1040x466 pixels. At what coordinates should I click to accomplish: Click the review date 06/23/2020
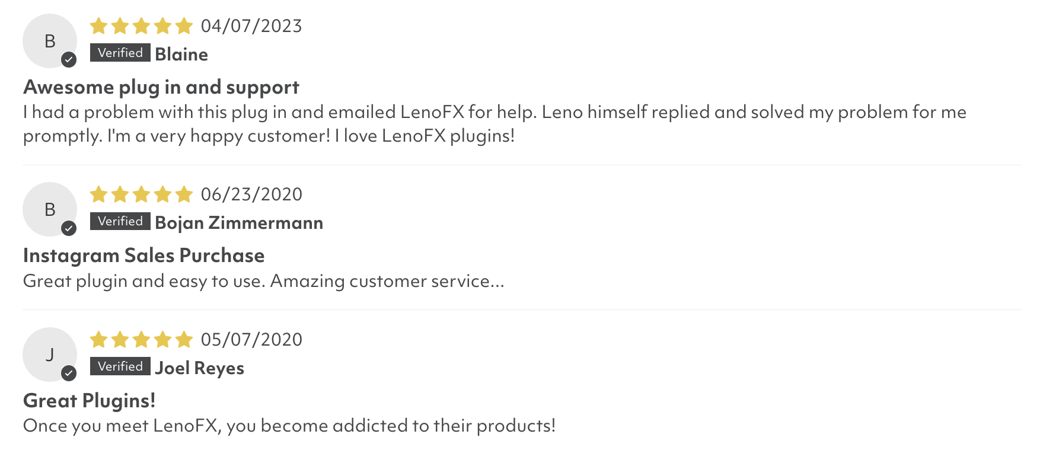coord(251,194)
